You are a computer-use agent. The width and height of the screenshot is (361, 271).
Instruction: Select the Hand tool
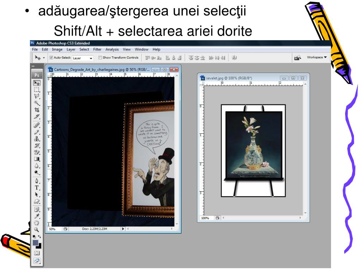(x=37, y=223)
